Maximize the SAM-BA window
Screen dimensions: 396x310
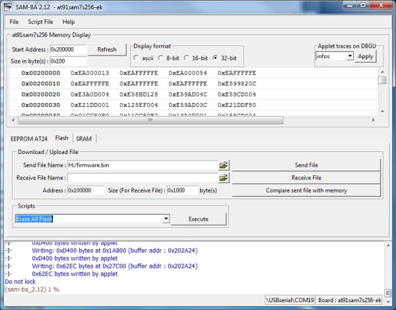363,5
